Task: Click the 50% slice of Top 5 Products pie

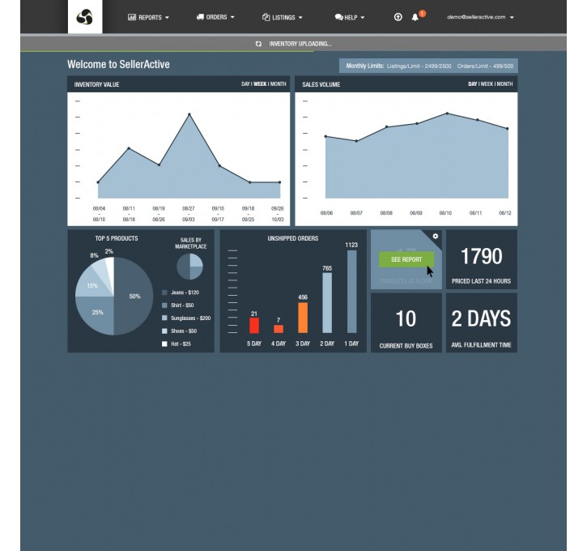Action: (x=134, y=297)
